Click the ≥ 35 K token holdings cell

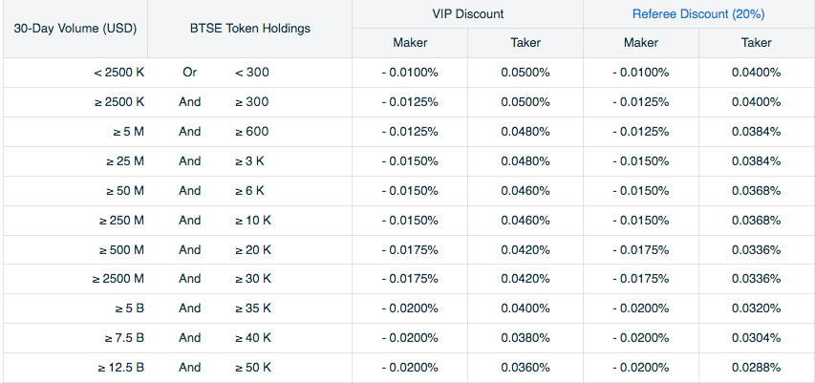pyautogui.click(x=253, y=309)
